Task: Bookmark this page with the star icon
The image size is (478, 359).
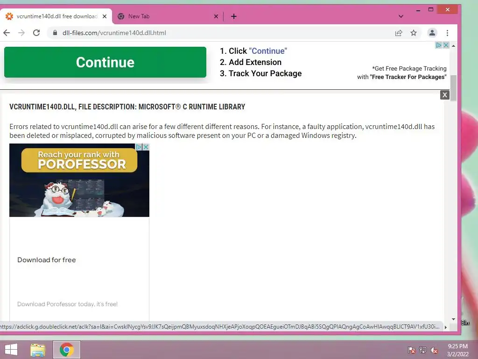Action: click(x=414, y=33)
